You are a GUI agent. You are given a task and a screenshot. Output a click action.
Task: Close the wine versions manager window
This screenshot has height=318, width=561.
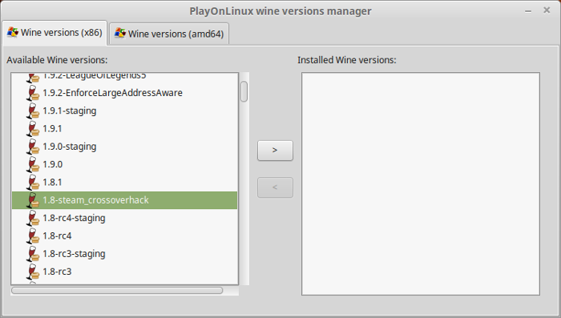[x=547, y=10]
